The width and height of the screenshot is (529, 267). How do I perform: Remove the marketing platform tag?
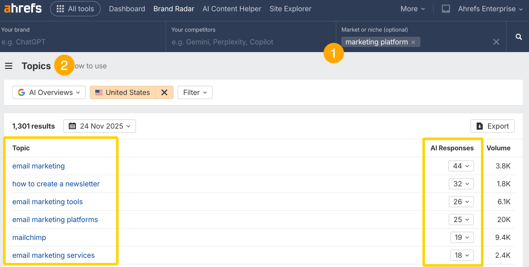pos(413,42)
